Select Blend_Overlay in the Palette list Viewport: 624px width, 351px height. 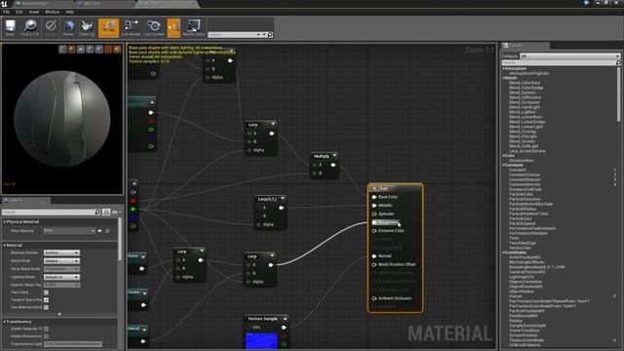(x=523, y=132)
